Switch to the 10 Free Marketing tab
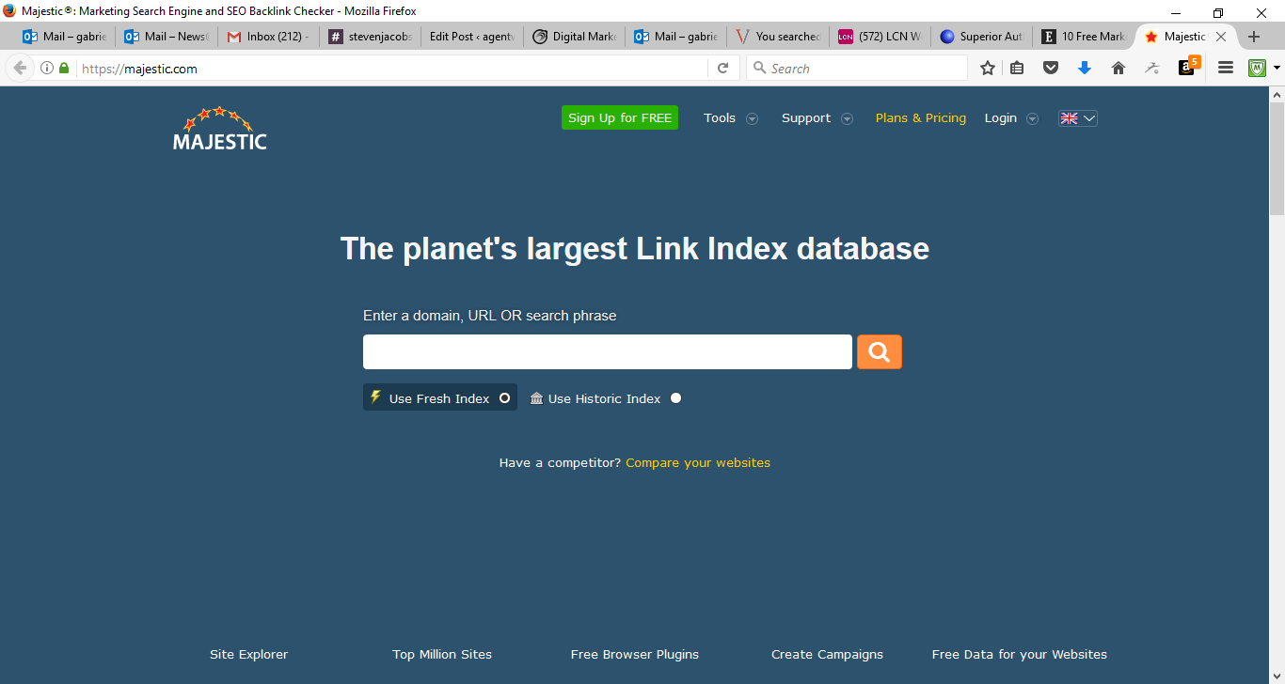The width and height of the screenshot is (1285, 684). click(x=1084, y=37)
